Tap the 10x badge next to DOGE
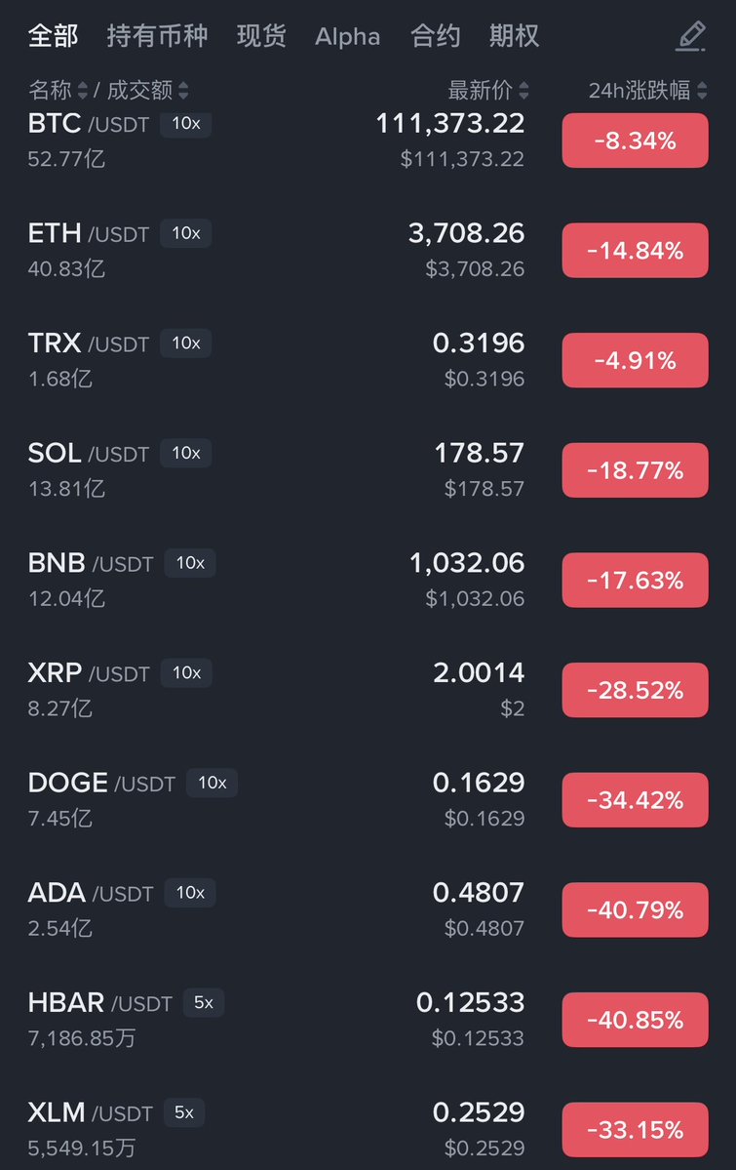The width and height of the screenshot is (736, 1170). tap(212, 783)
